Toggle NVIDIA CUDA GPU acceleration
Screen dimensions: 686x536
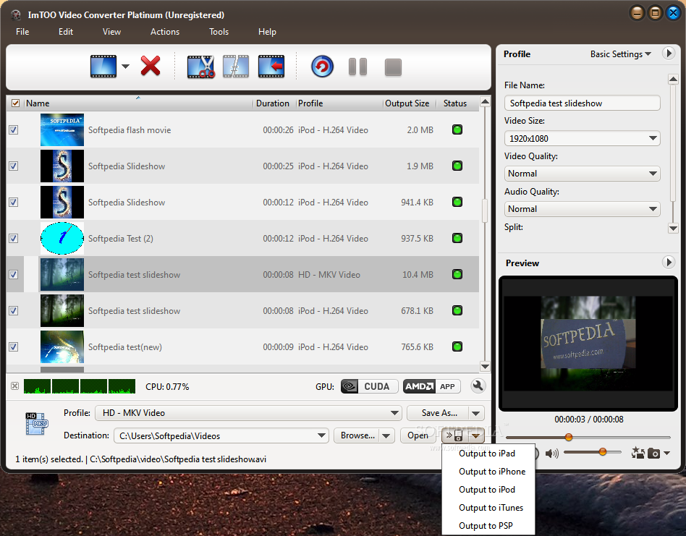click(x=369, y=386)
